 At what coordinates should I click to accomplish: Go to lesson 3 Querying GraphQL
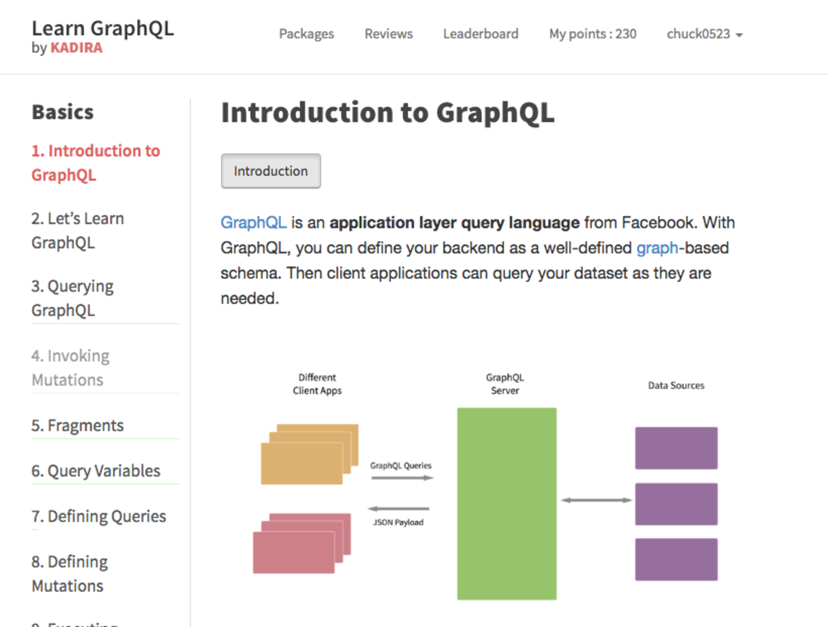tap(72, 298)
